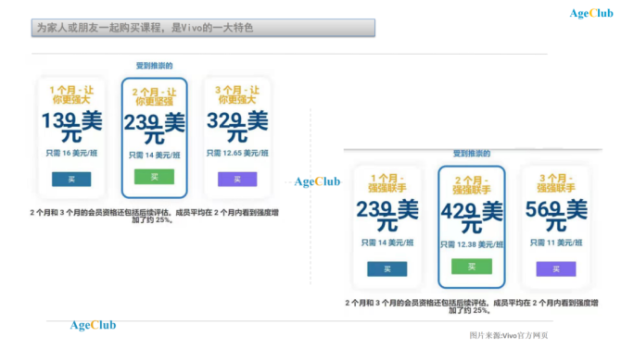
Task: Click the 329美元 price
Action: (x=237, y=127)
